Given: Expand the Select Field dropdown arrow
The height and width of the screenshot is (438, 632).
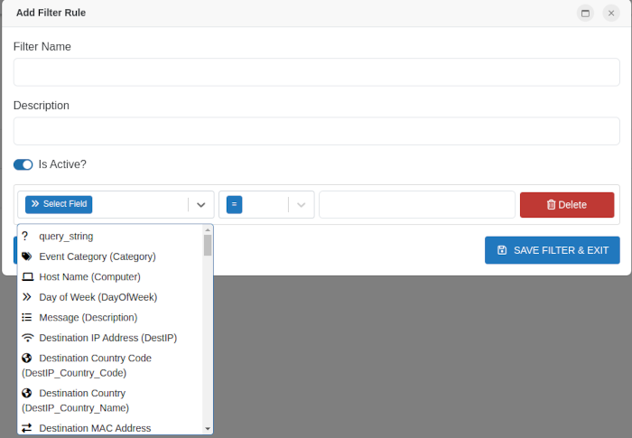Looking at the screenshot, I should [x=201, y=205].
